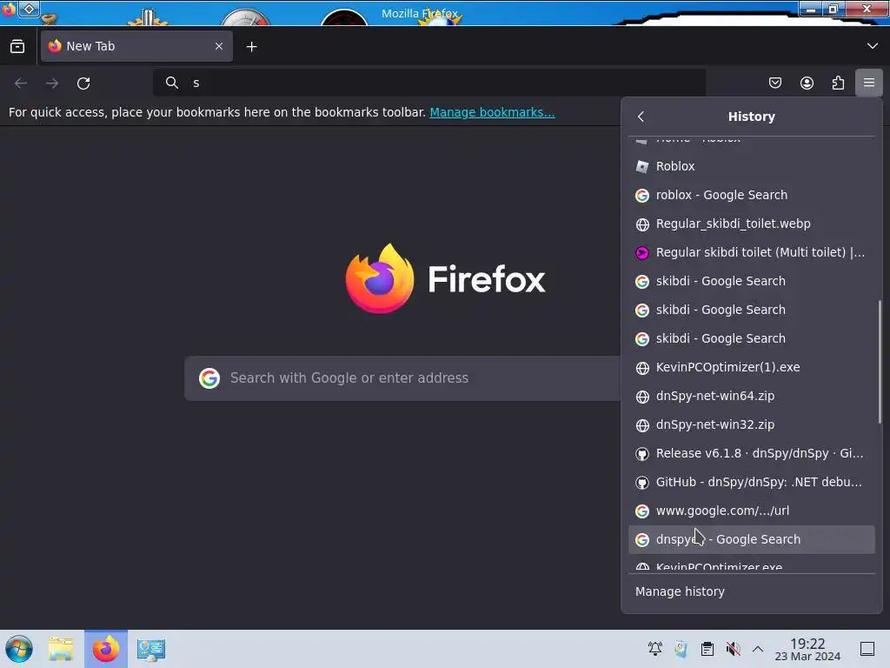Open Regular skibdi toilet (Multi toilet) entry
Viewport: 890px width, 668px height.
click(752, 252)
